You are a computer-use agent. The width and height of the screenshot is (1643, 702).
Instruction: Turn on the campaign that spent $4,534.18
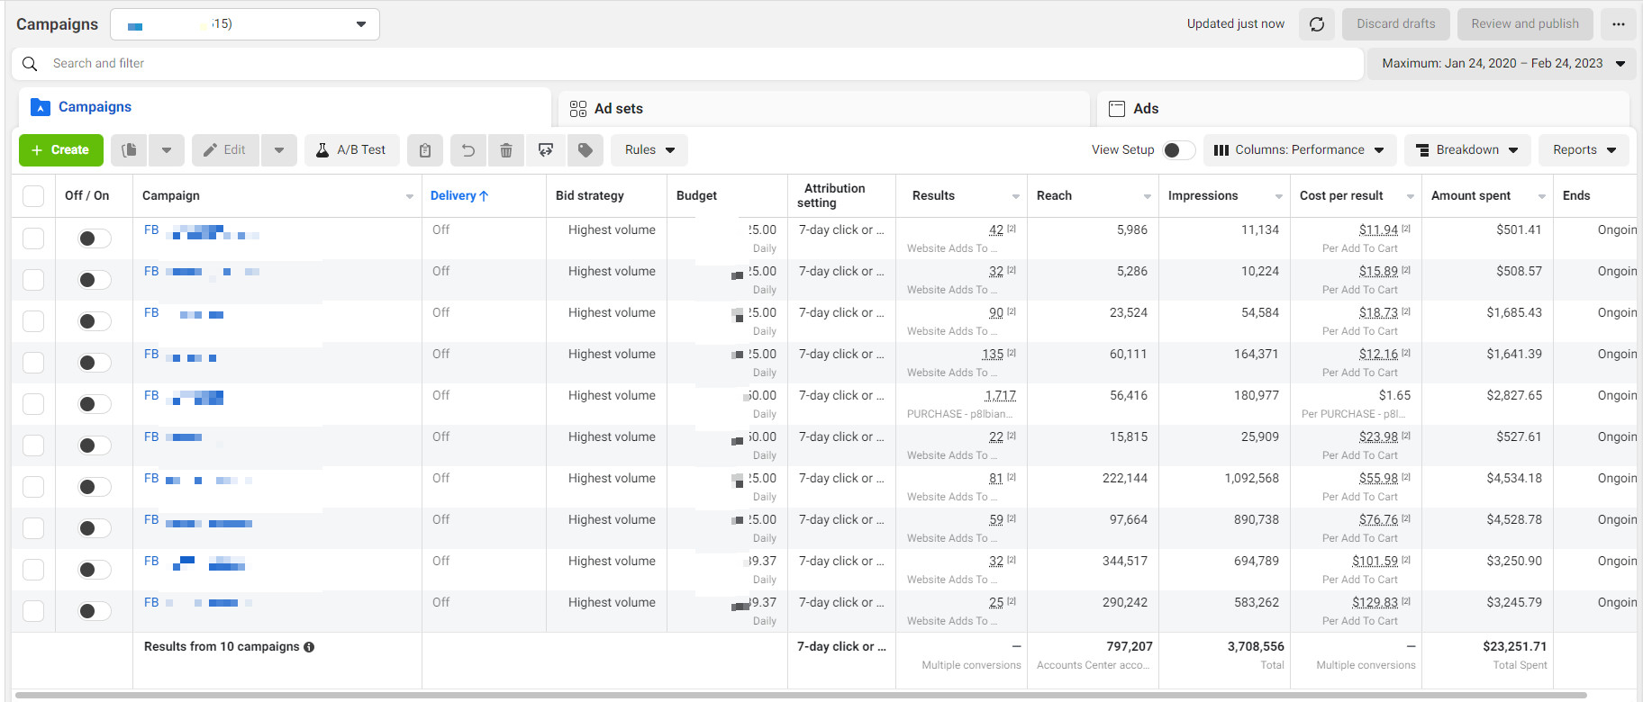[x=94, y=487]
